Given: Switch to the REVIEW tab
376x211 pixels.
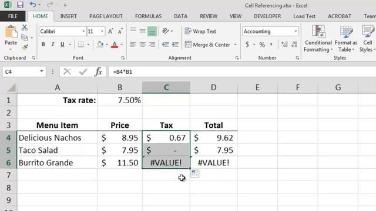Looking at the screenshot, I should (x=209, y=16).
